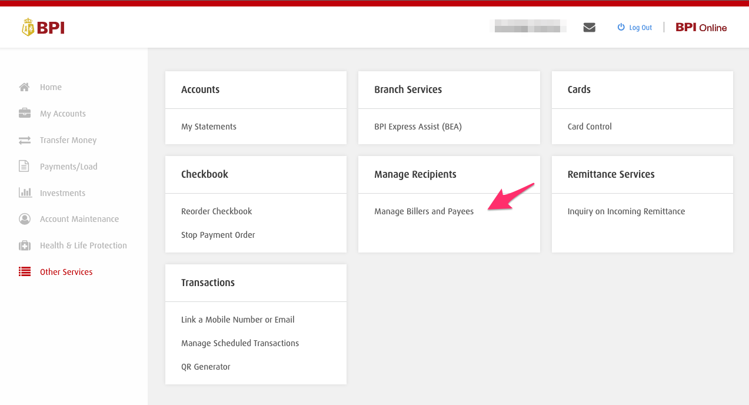The width and height of the screenshot is (749, 405).
Task: Click the Log Out link
Action: pos(641,28)
